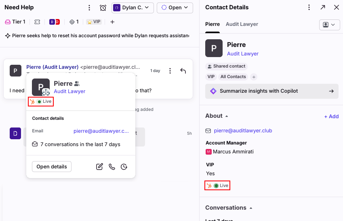Viewport: 343px width, 221px height.
Task: Click the Open details button
Action: point(52,167)
